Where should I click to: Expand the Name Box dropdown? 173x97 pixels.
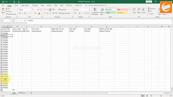tap(10, 20)
